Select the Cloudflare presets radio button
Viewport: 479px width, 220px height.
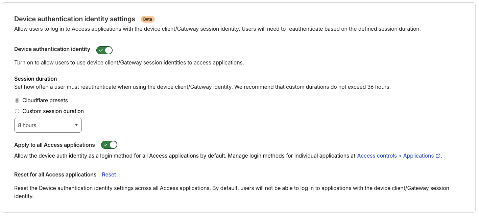(x=17, y=101)
